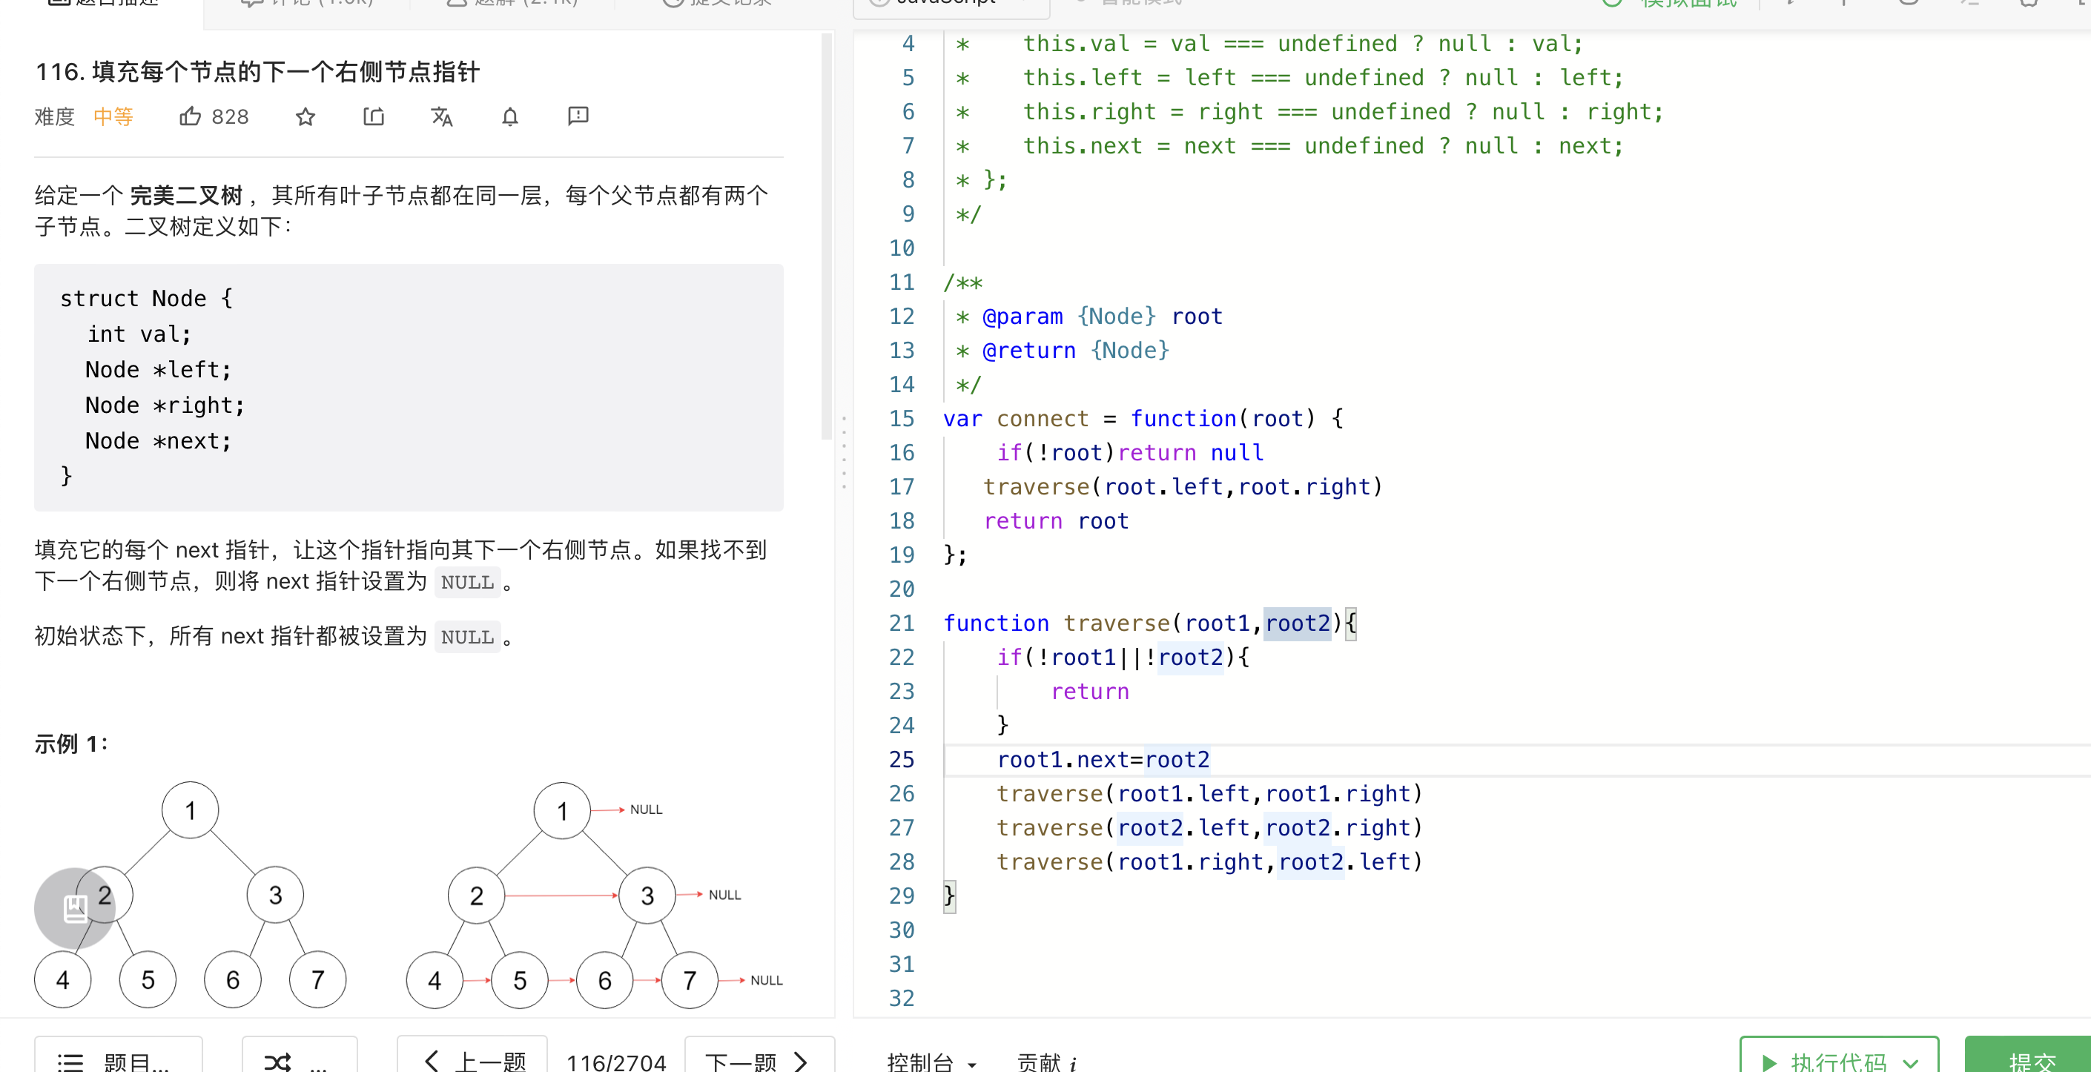Click the share icon
The width and height of the screenshot is (2091, 1072).
pyautogui.click(x=374, y=116)
